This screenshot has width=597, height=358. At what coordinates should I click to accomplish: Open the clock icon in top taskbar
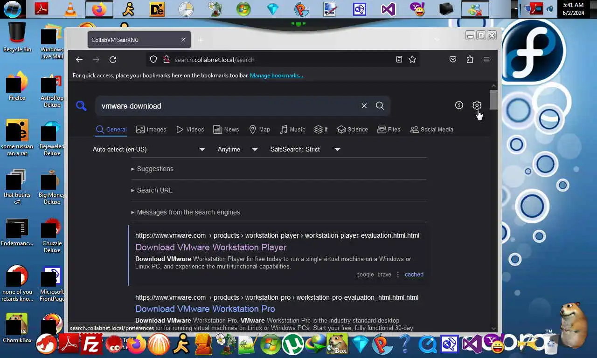(186, 9)
